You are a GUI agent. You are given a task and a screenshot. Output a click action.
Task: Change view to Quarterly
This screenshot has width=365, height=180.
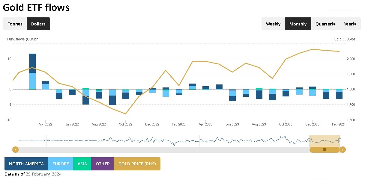[325, 24]
